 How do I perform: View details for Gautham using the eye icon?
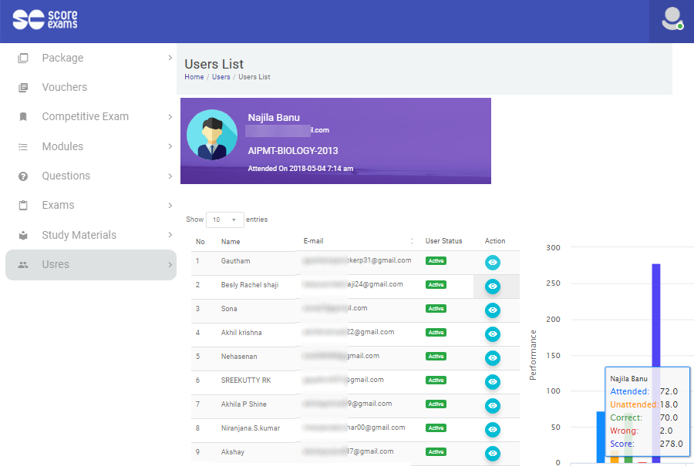coord(492,262)
